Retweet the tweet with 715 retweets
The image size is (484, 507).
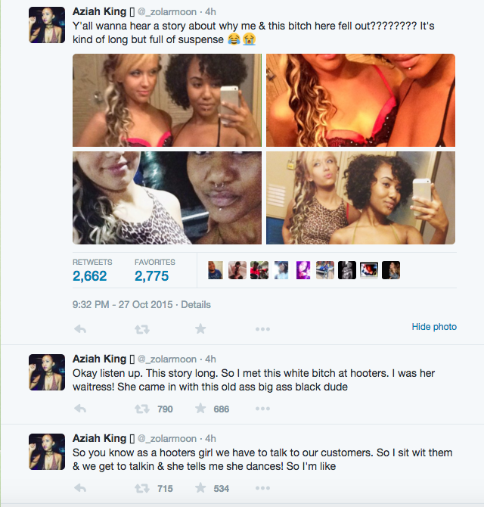pos(141,489)
